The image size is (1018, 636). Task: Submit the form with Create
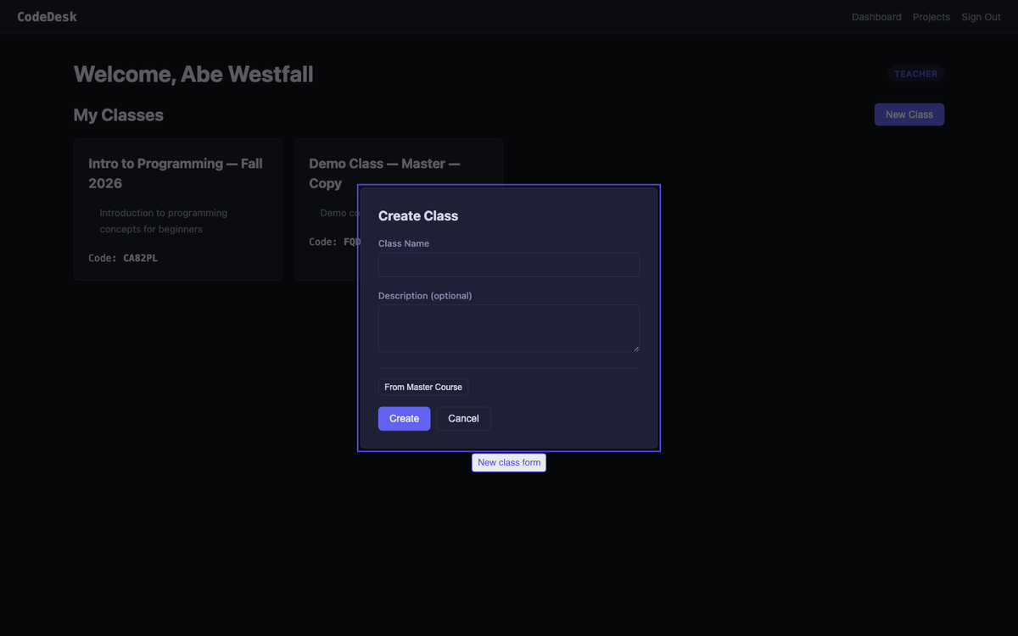point(404,418)
